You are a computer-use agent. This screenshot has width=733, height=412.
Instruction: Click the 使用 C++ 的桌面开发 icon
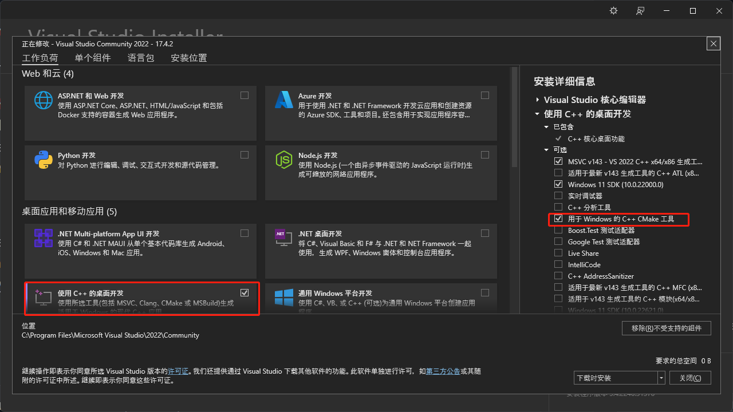pyautogui.click(x=42, y=298)
